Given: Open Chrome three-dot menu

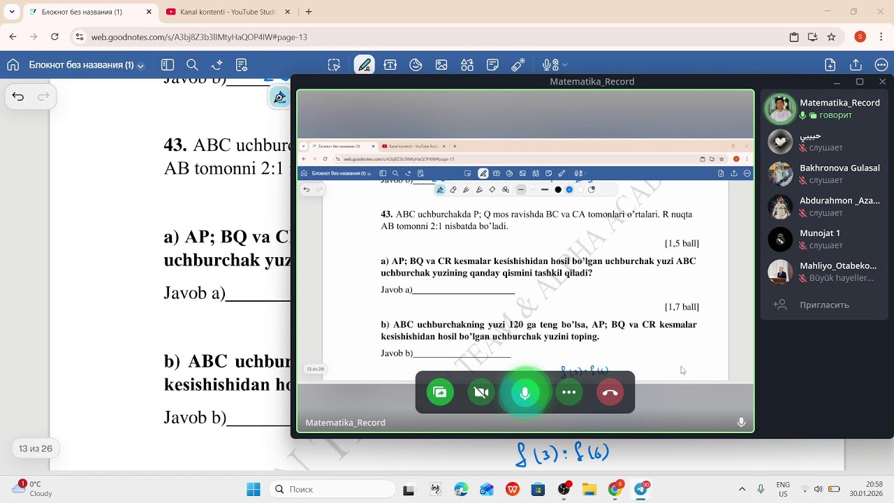Looking at the screenshot, I should pos(881,37).
